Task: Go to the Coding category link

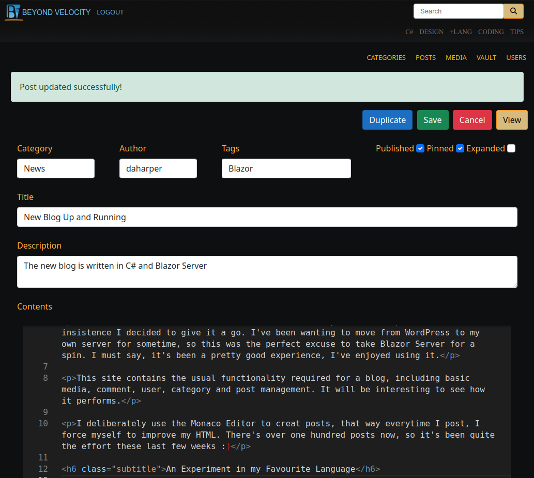Action: [491, 32]
